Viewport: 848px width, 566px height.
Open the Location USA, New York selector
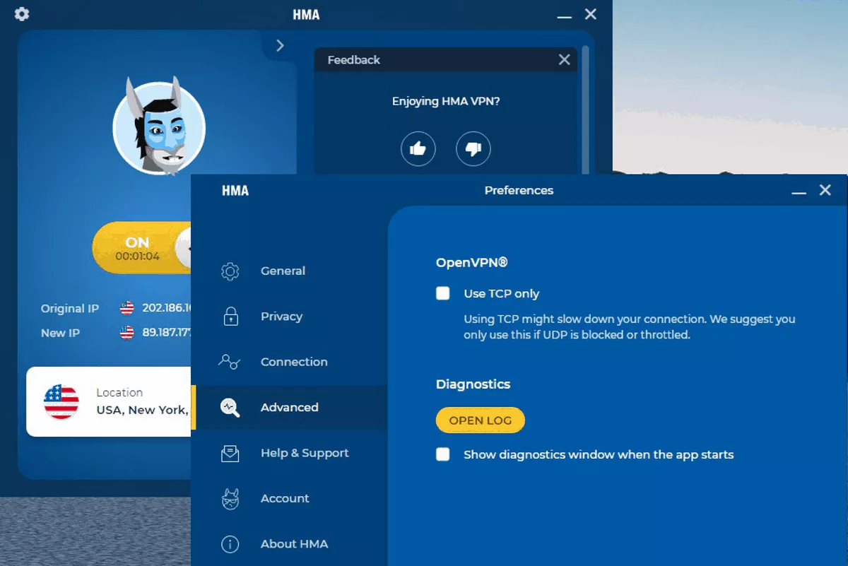click(109, 401)
